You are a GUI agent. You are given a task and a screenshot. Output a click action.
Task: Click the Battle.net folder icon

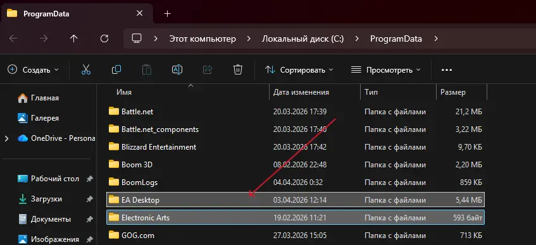114,111
